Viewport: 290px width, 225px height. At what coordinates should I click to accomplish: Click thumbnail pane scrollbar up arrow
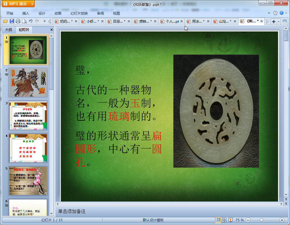[x=52, y=36]
